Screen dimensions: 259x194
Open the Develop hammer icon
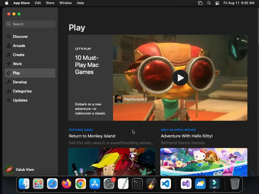point(9,82)
